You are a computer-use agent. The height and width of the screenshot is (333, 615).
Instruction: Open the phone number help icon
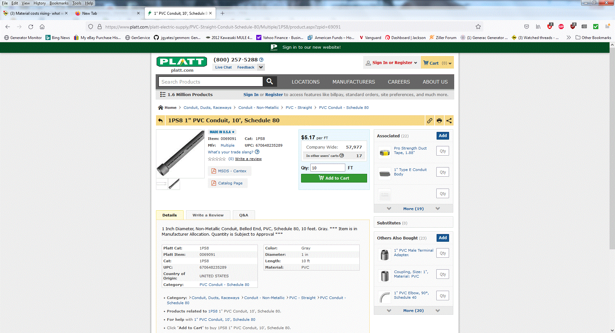tap(261, 60)
